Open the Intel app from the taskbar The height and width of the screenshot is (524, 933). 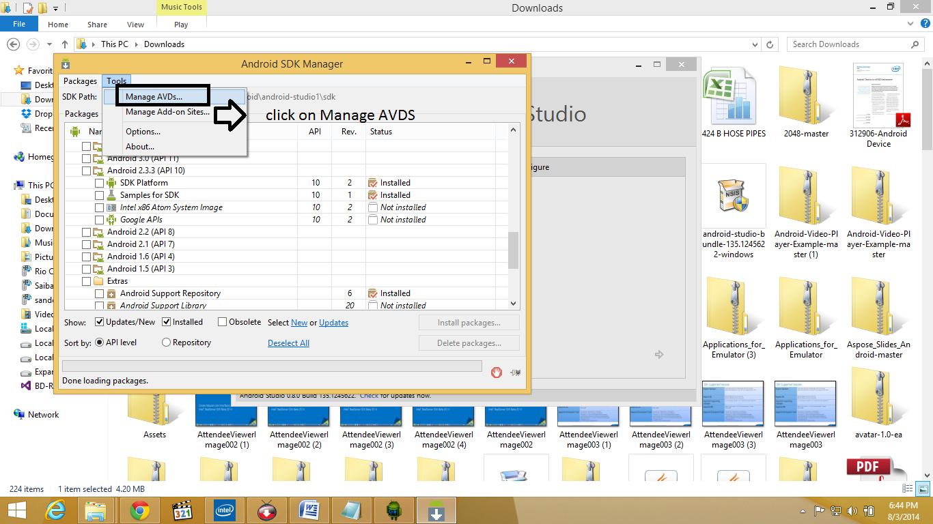tap(225, 510)
